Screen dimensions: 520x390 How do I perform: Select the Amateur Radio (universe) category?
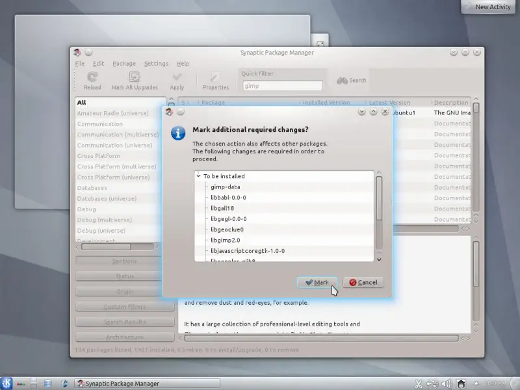coord(121,113)
